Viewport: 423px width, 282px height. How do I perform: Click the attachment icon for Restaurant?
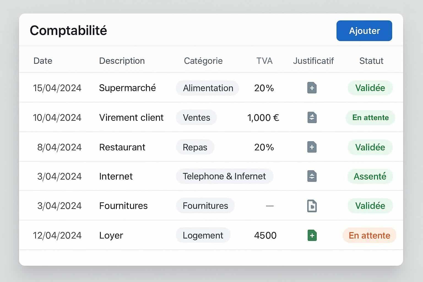(x=311, y=147)
